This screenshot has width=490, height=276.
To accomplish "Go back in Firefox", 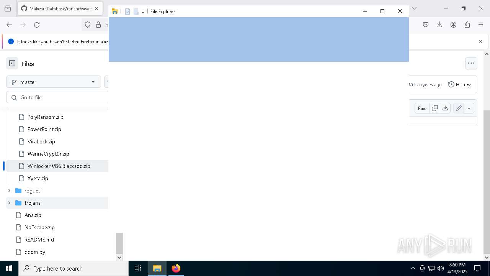I will (x=9, y=25).
